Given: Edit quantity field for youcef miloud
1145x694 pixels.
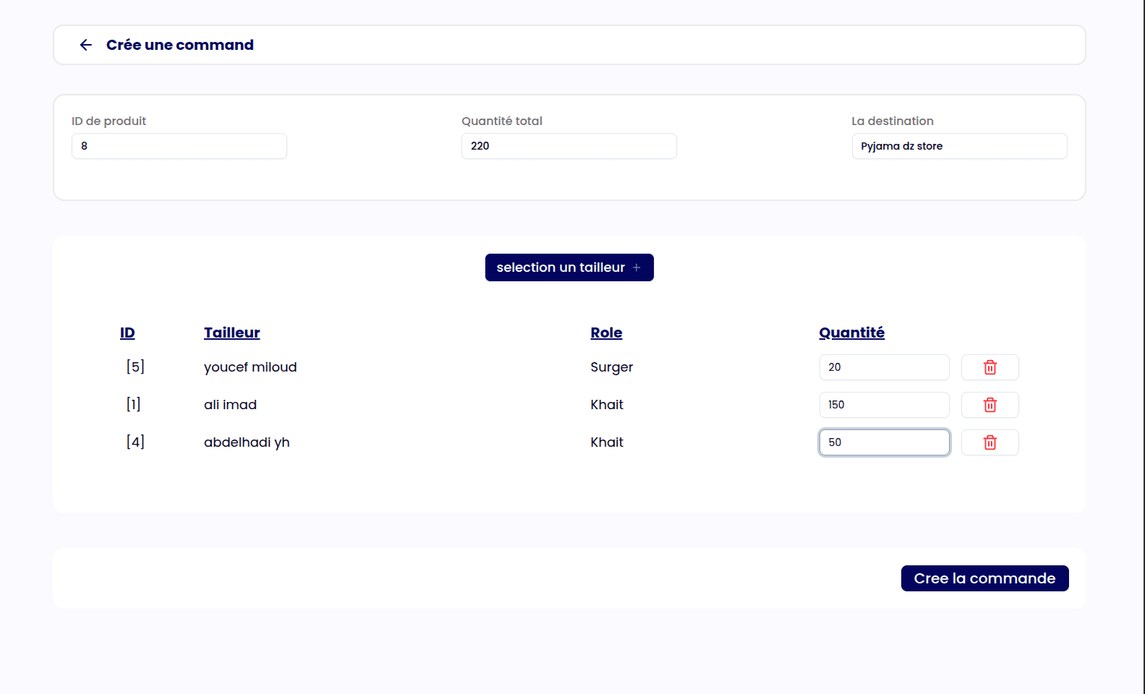Looking at the screenshot, I should point(884,367).
